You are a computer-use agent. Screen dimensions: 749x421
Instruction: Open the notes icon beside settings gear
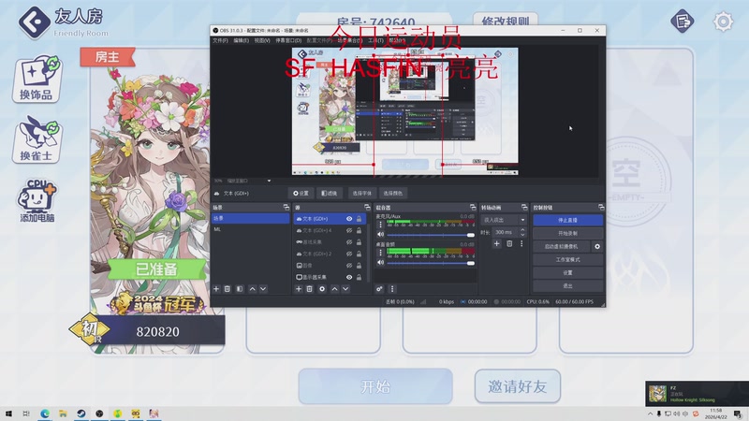(x=683, y=22)
